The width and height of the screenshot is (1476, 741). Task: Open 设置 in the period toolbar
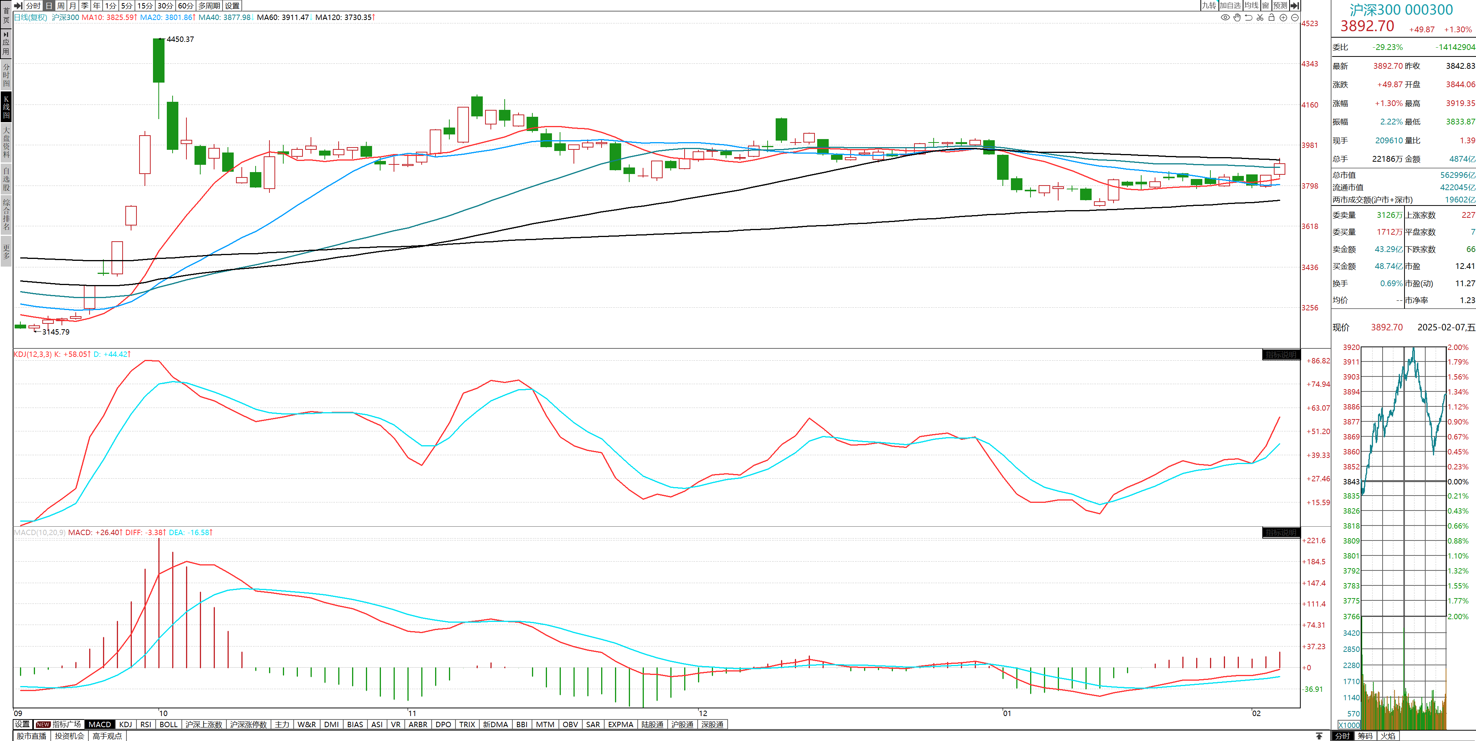(x=232, y=6)
